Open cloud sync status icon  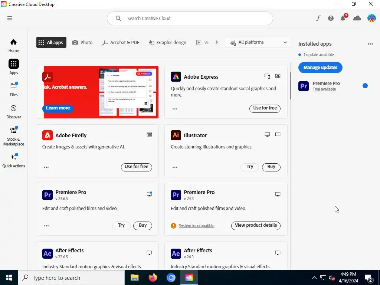[357, 18]
